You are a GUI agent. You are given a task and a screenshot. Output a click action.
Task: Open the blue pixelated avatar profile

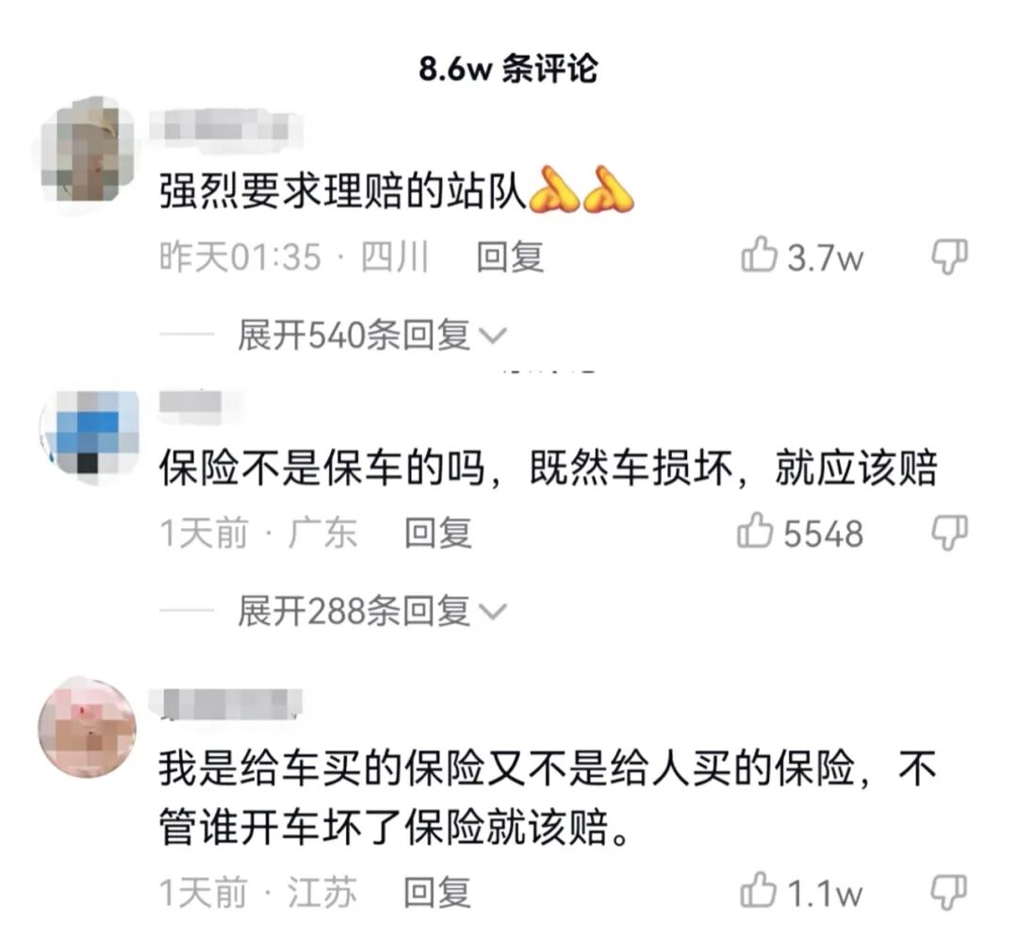pyautogui.click(x=89, y=435)
